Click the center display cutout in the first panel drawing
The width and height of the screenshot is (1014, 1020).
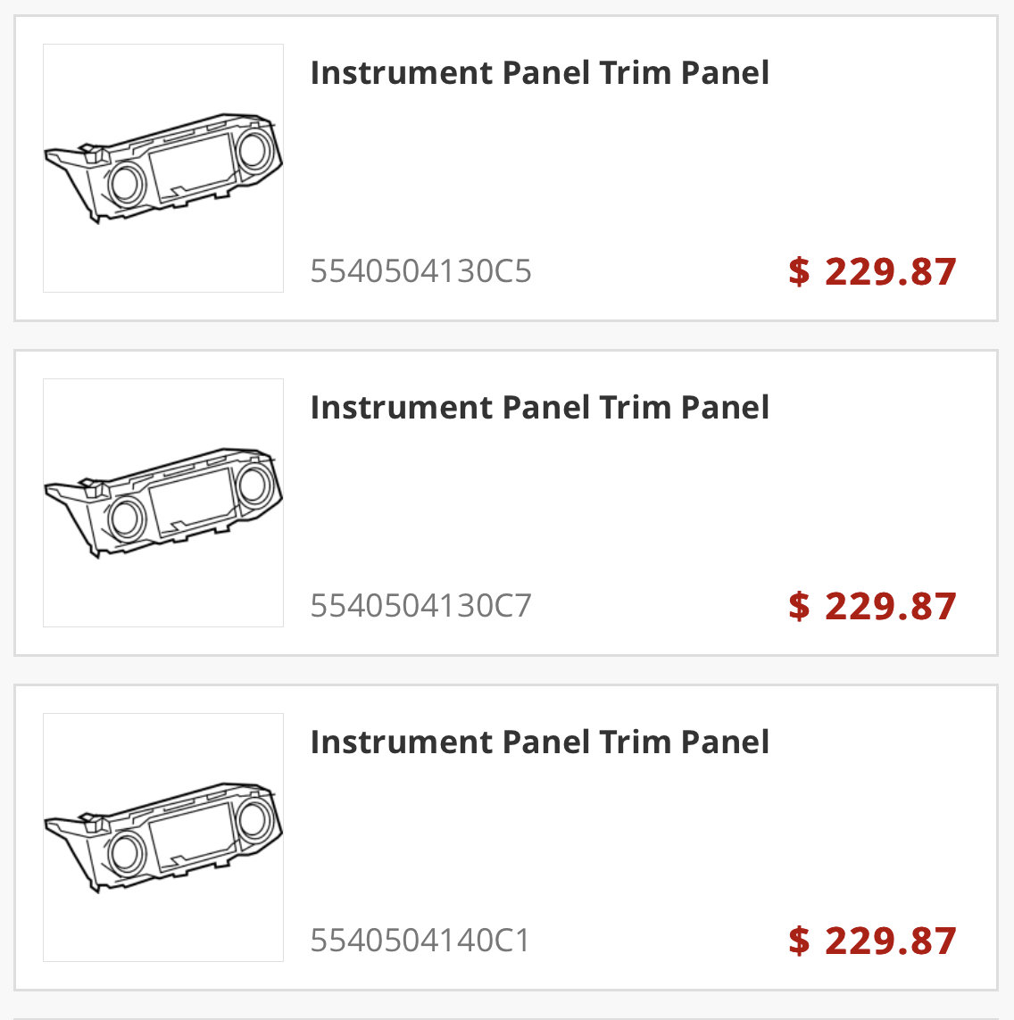(x=193, y=164)
